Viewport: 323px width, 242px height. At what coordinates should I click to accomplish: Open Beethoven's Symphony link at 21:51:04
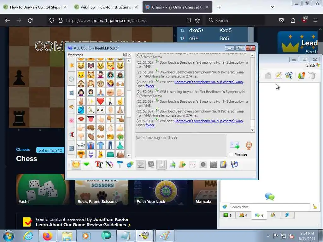pos(209,82)
